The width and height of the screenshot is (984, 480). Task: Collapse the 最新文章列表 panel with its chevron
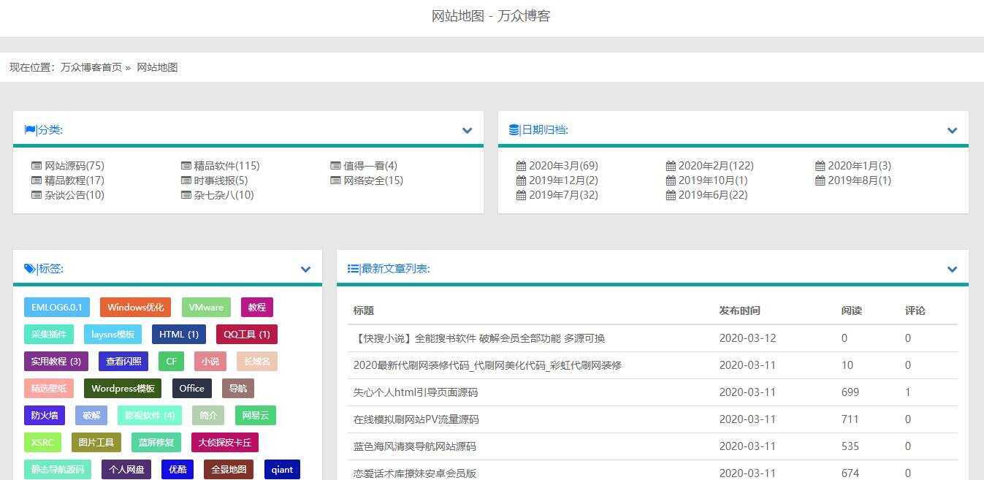952,269
